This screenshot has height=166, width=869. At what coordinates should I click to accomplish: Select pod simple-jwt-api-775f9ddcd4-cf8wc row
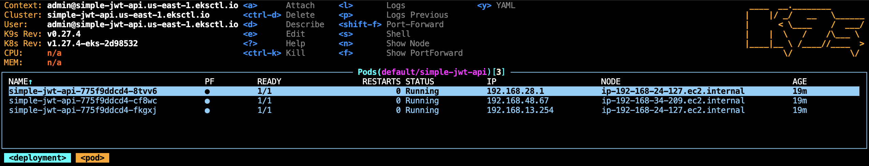[x=434, y=101]
